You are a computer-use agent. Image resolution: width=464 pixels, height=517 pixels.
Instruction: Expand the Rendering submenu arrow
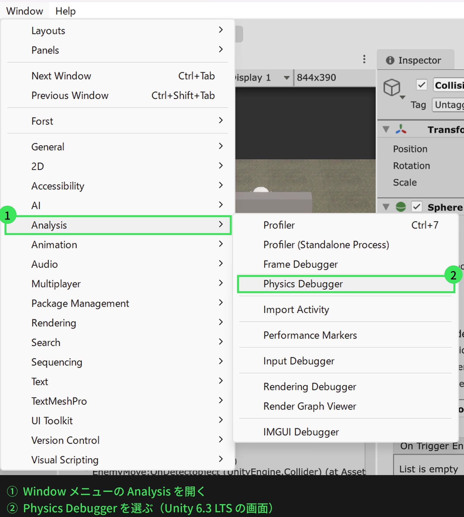221,322
